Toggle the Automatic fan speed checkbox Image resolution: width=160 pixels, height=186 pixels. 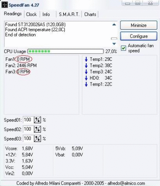[123, 48]
